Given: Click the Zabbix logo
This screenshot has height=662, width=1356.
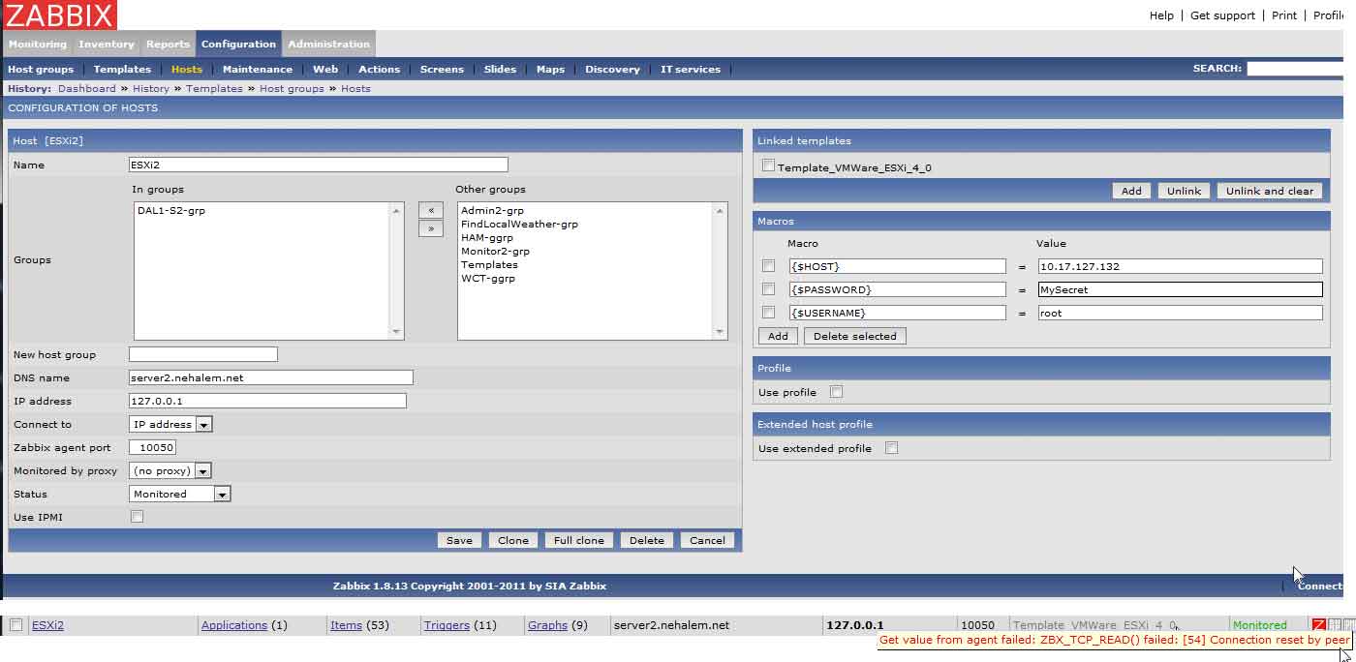Looking at the screenshot, I should click(x=59, y=15).
